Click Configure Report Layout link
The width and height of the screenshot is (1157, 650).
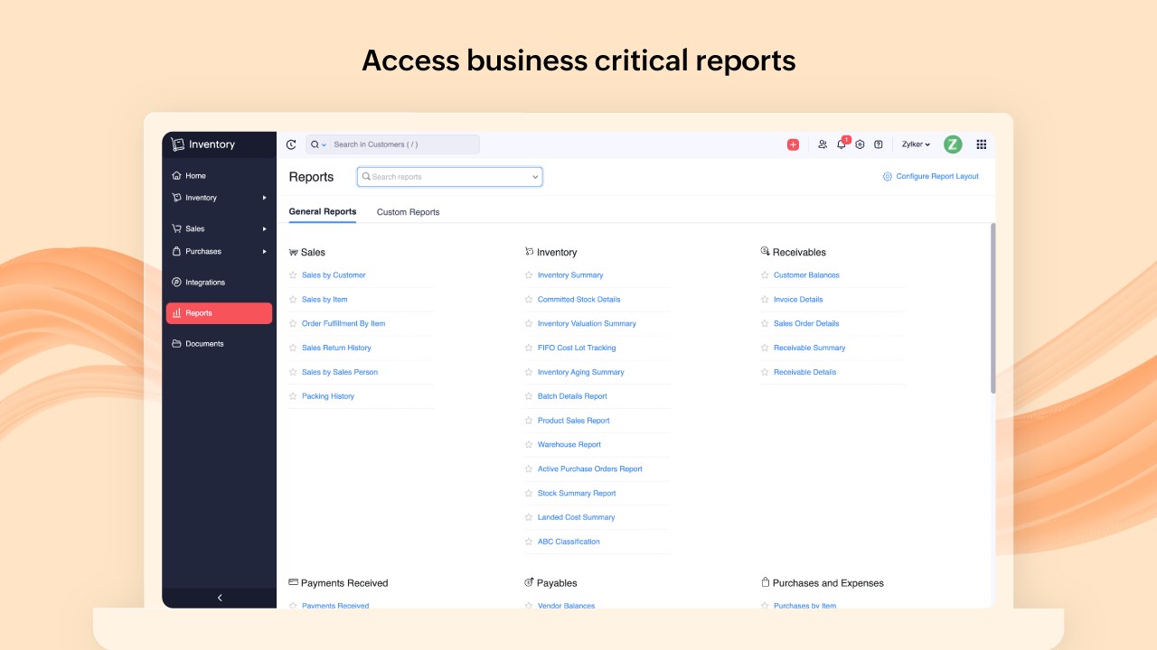(x=931, y=177)
